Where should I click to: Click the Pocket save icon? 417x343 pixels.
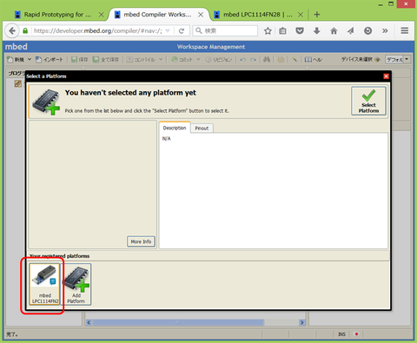coord(300,30)
